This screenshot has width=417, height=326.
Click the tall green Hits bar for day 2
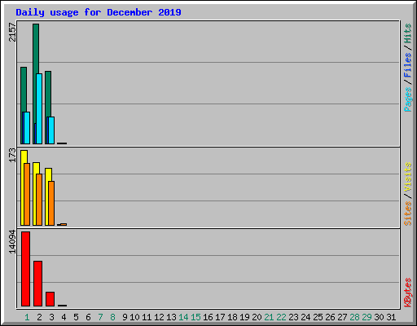pyautogui.click(x=36, y=84)
